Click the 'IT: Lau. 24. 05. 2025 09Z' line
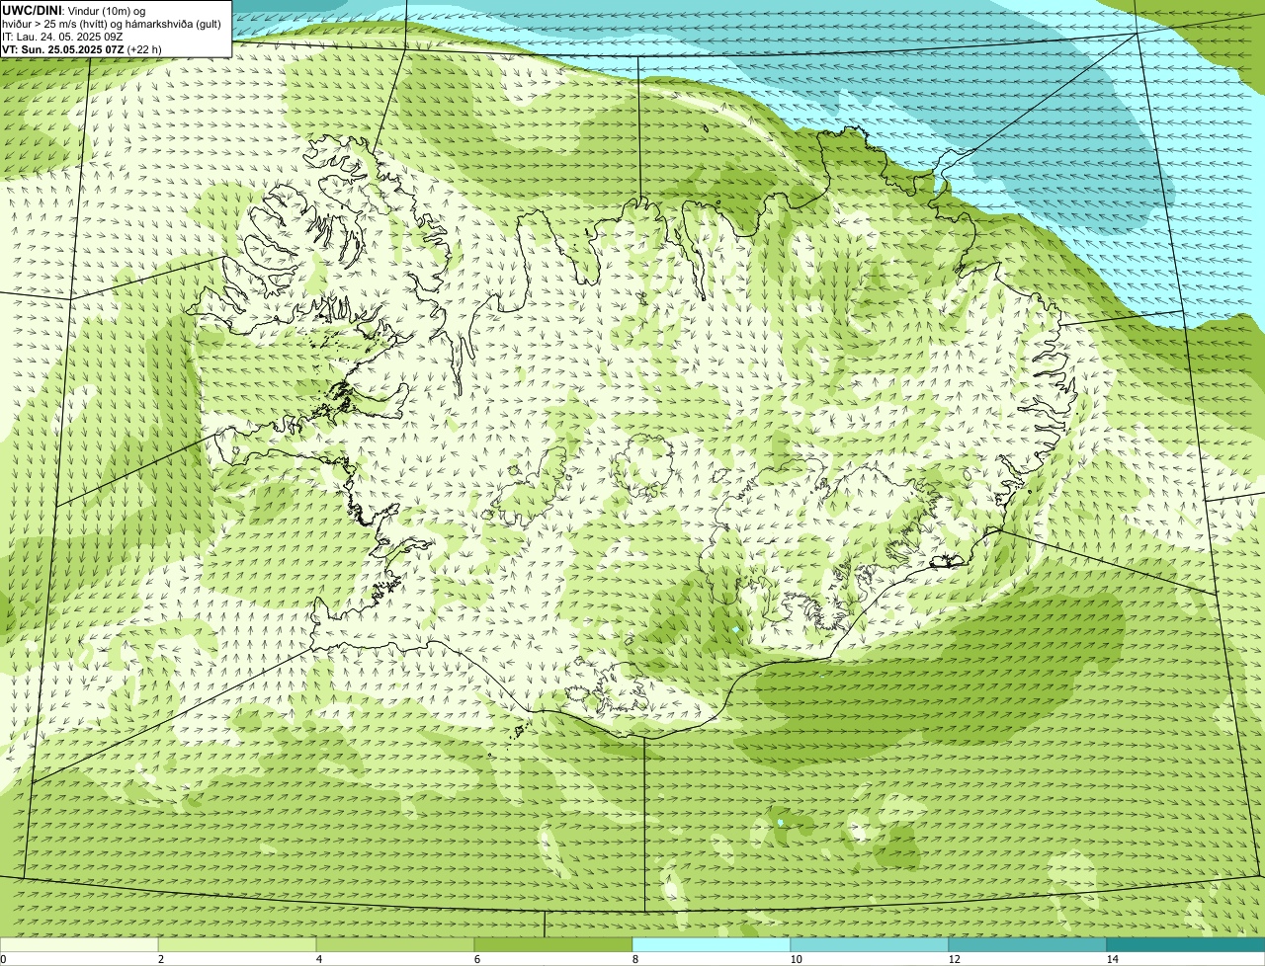The image size is (1265, 966). pyautogui.click(x=62, y=37)
